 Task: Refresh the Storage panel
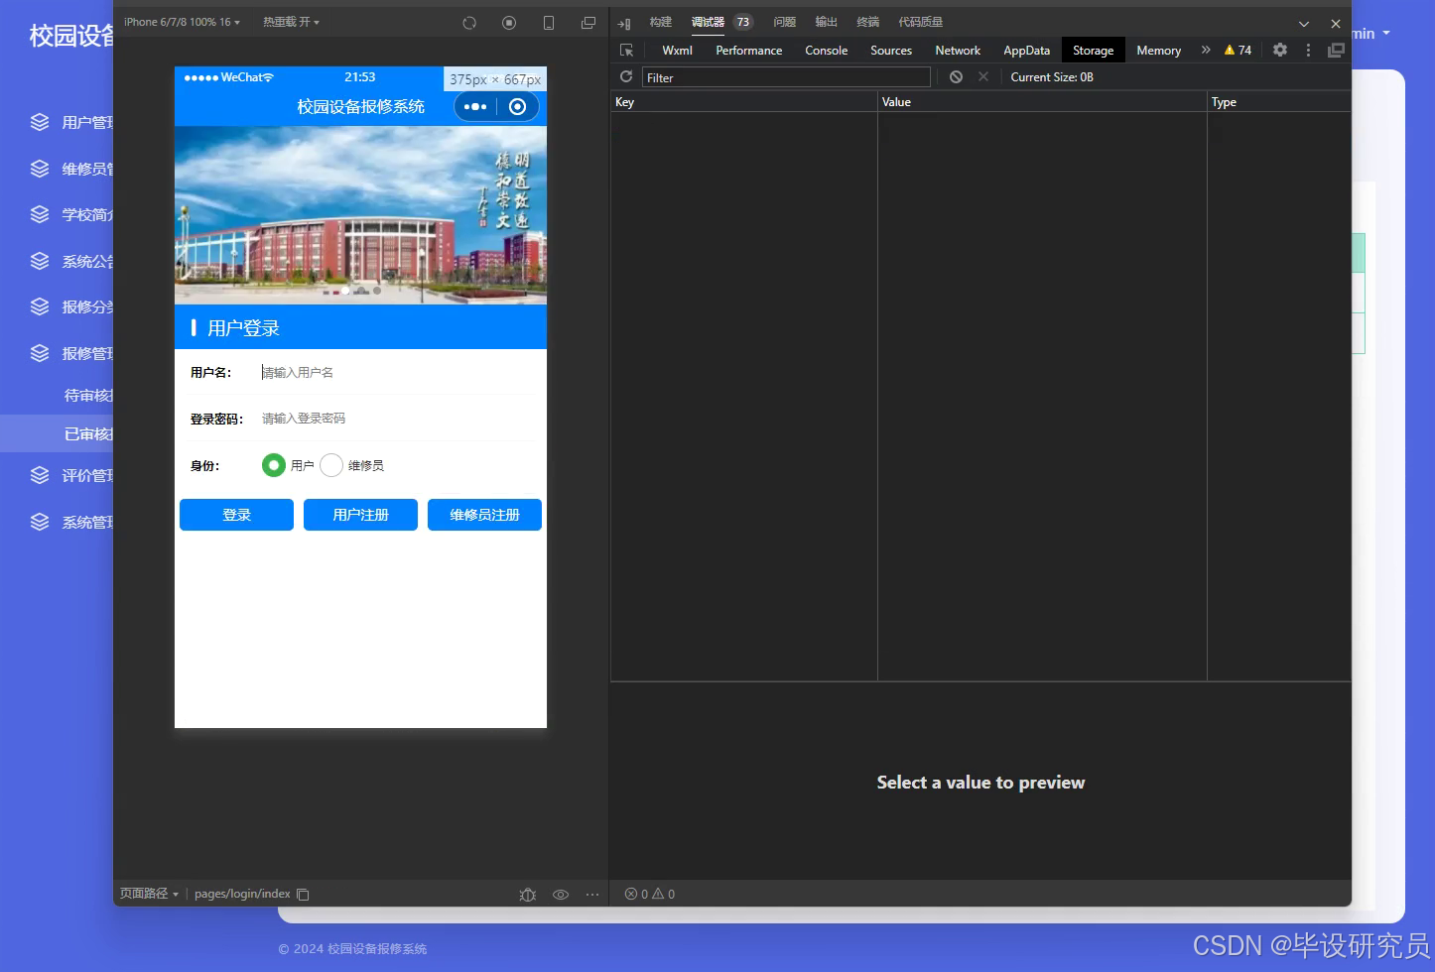click(x=626, y=76)
